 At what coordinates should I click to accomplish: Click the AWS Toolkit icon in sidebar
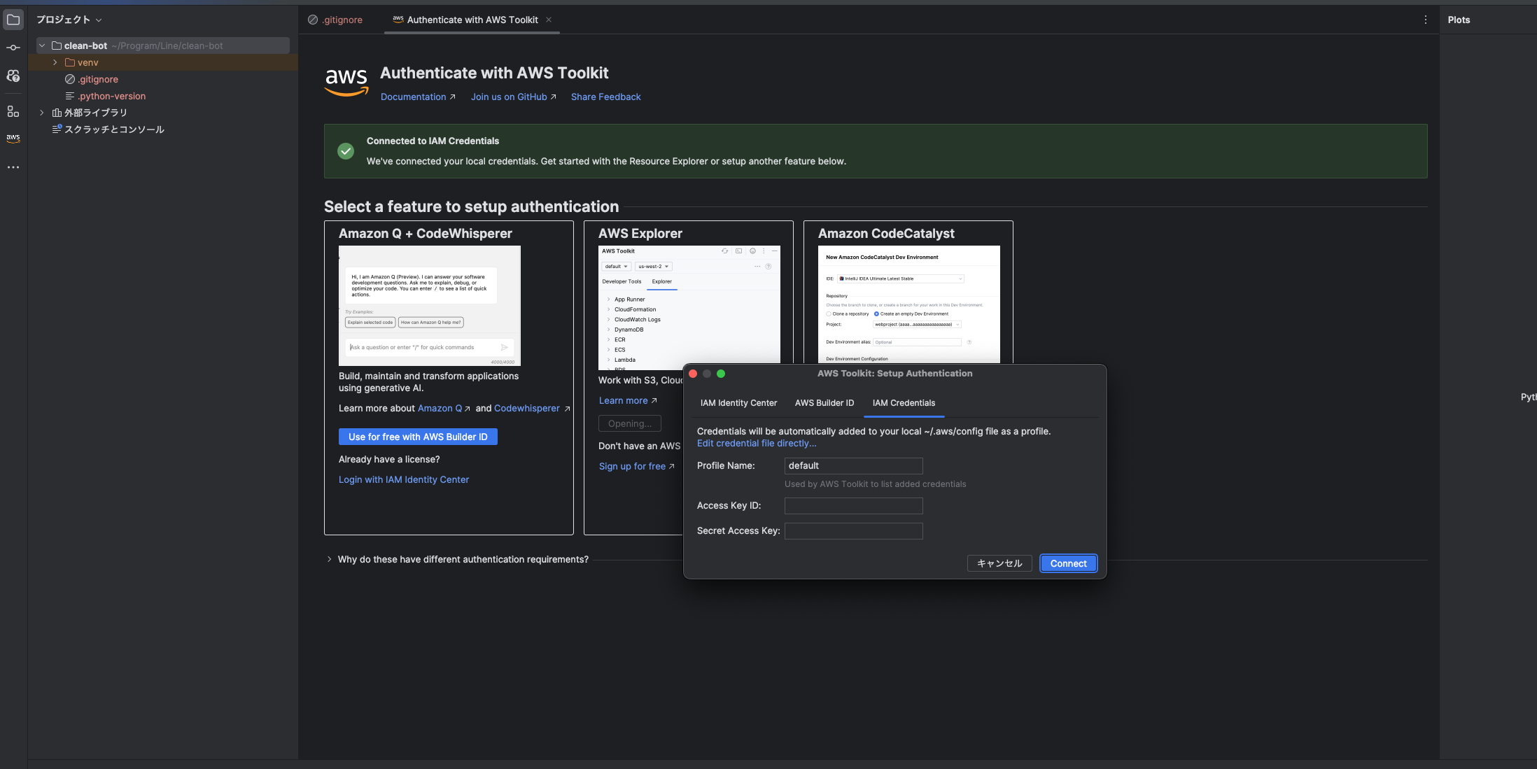click(x=13, y=139)
